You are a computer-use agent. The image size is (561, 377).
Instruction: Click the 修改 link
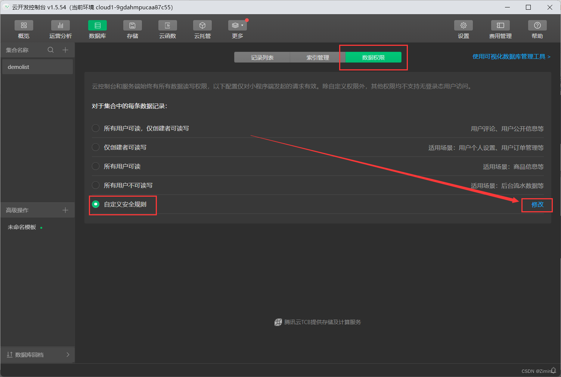click(537, 205)
